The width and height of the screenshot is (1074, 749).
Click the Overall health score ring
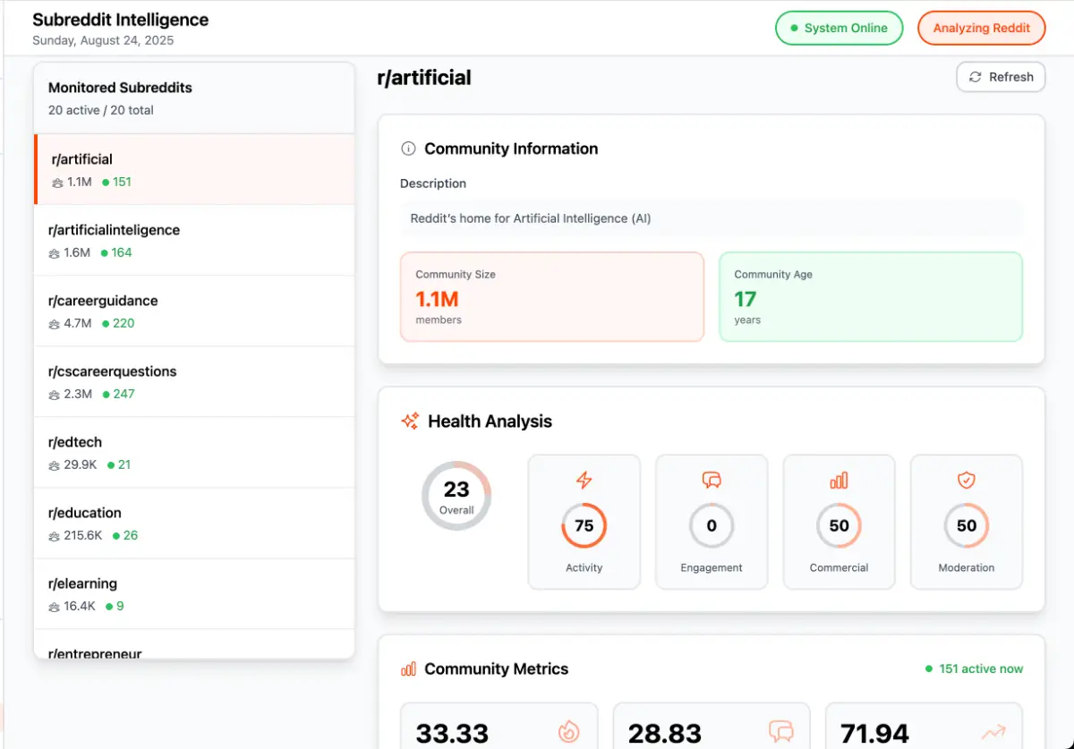point(456,496)
